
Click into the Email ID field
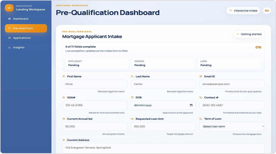point(232,84)
